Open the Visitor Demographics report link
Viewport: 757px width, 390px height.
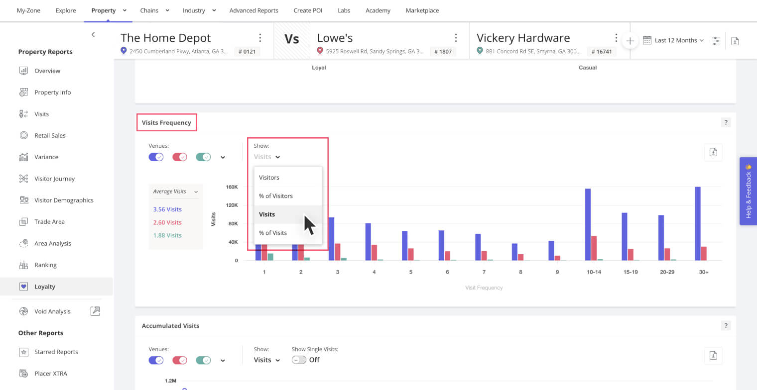tap(64, 200)
